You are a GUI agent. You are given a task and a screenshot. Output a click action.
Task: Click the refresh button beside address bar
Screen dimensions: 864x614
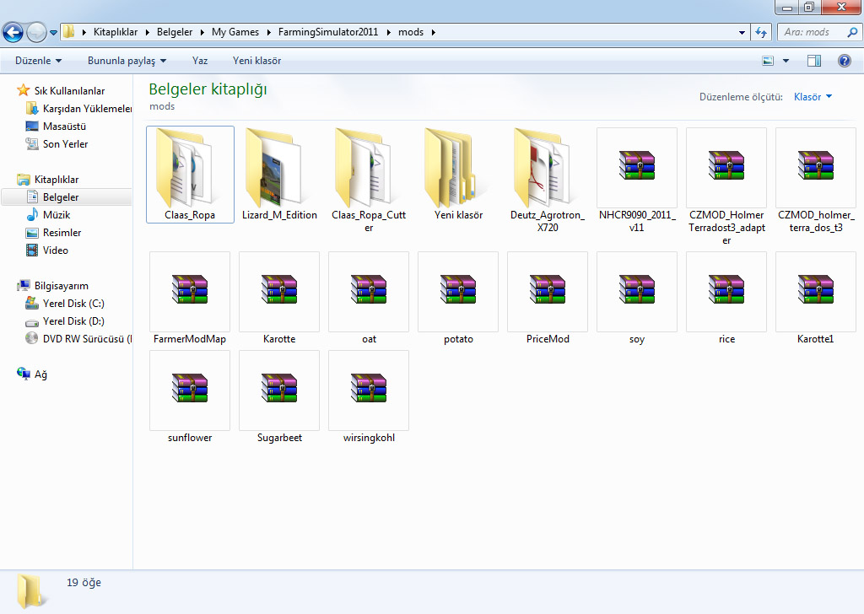coord(761,32)
